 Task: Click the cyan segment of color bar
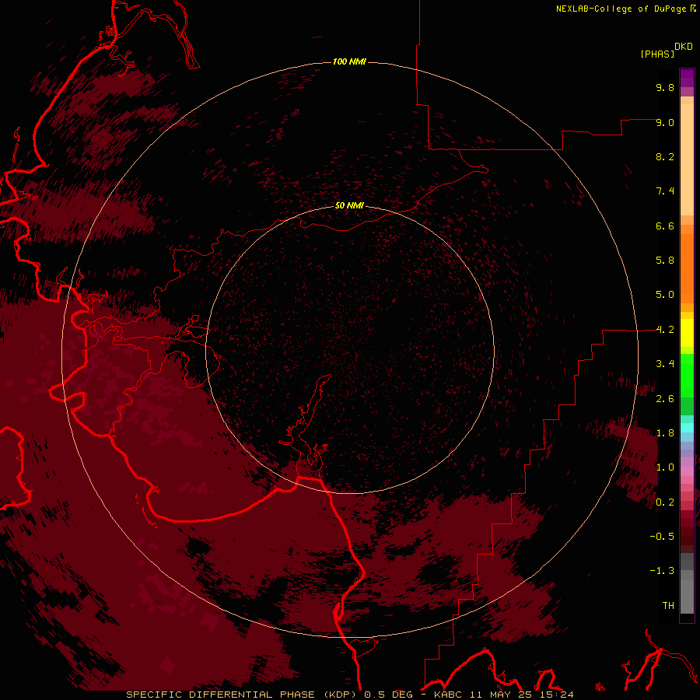(687, 428)
